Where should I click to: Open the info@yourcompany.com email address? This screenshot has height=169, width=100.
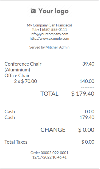pyautogui.click(x=49, y=34)
